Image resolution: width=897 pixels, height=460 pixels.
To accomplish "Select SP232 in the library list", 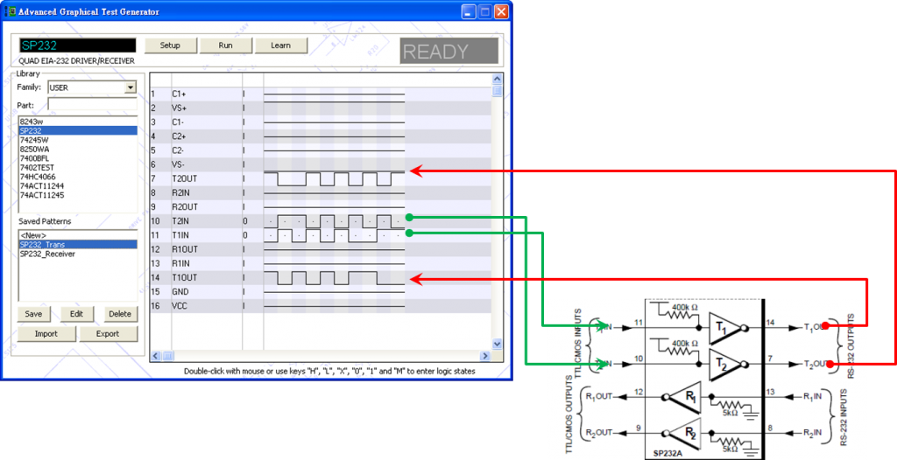I will pyautogui.click(x=78, y=131).
